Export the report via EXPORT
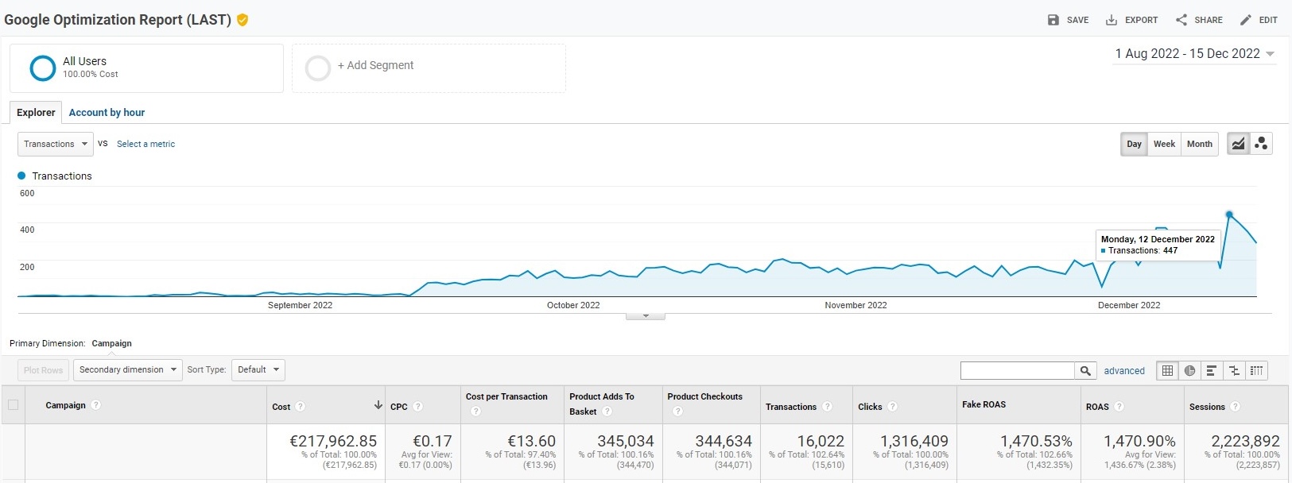 pyautogui.click(x=1131, y=20)
